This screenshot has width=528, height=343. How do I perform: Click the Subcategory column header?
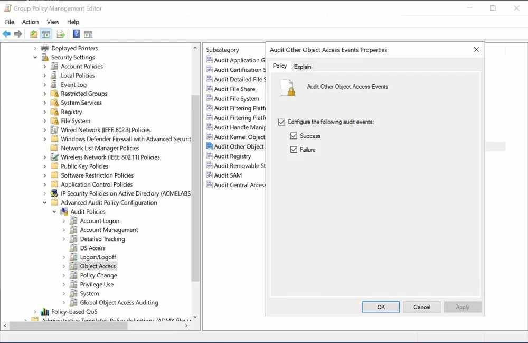coord(223,50)
